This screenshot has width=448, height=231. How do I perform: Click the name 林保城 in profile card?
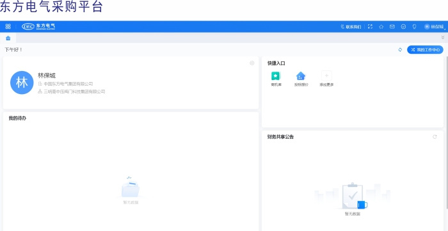click(x=47, y=76)
